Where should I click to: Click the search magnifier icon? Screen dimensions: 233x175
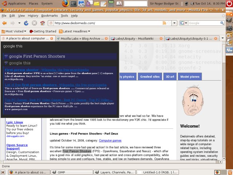coord(222,23)
